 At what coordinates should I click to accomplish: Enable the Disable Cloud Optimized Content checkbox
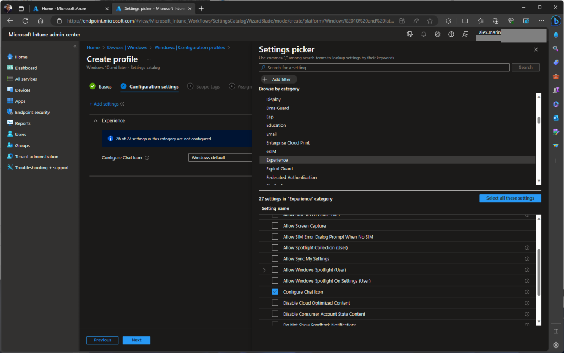coord(275,303)
